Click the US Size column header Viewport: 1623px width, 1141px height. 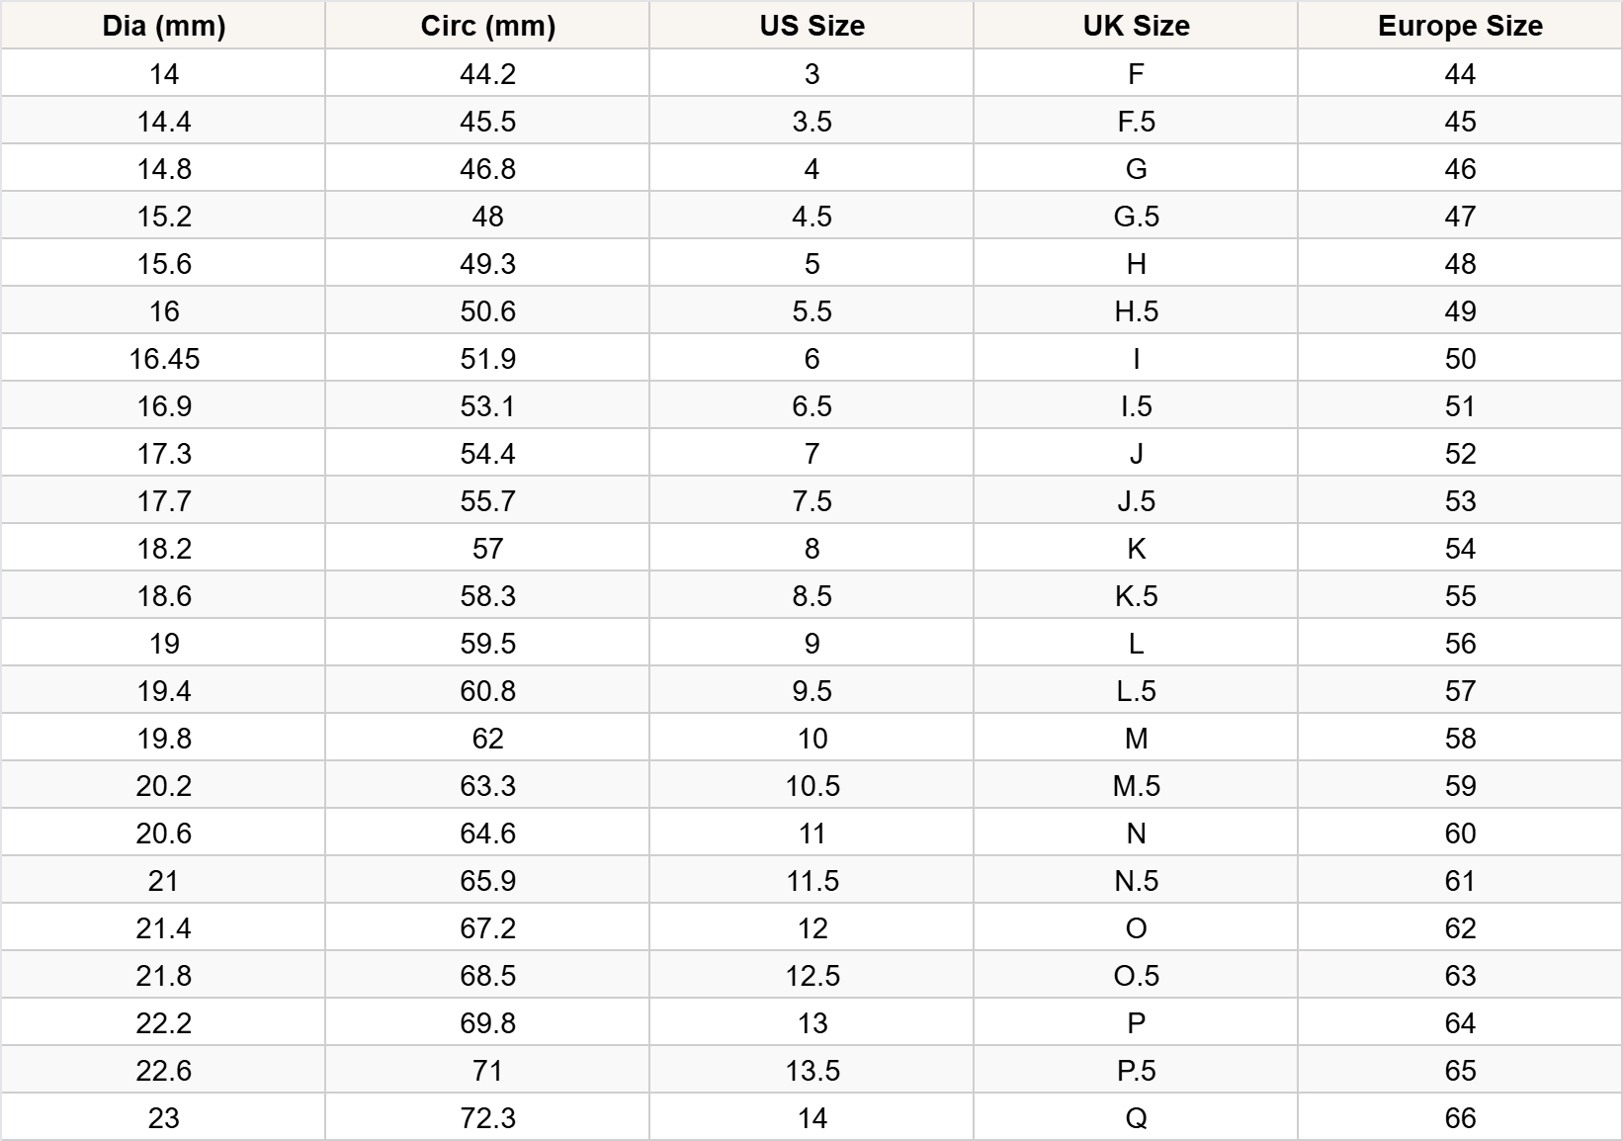[811, 26]
